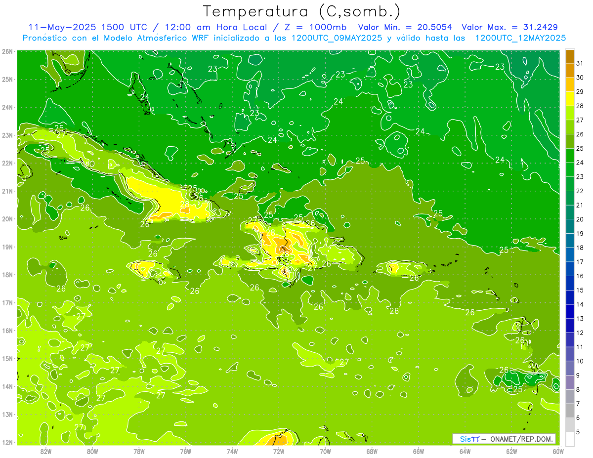Click the 80W longitude axis label
Viewport: 593px width, 458px height.
tap(92, 451)
